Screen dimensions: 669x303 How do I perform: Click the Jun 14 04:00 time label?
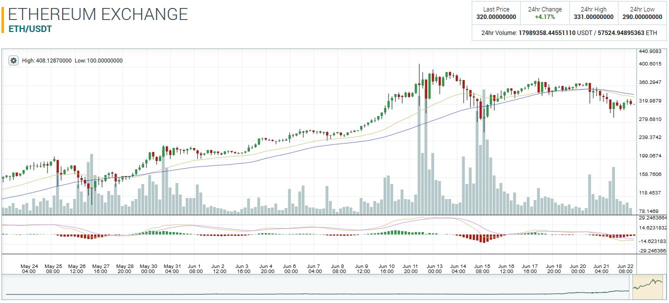(x=458, y=268)
